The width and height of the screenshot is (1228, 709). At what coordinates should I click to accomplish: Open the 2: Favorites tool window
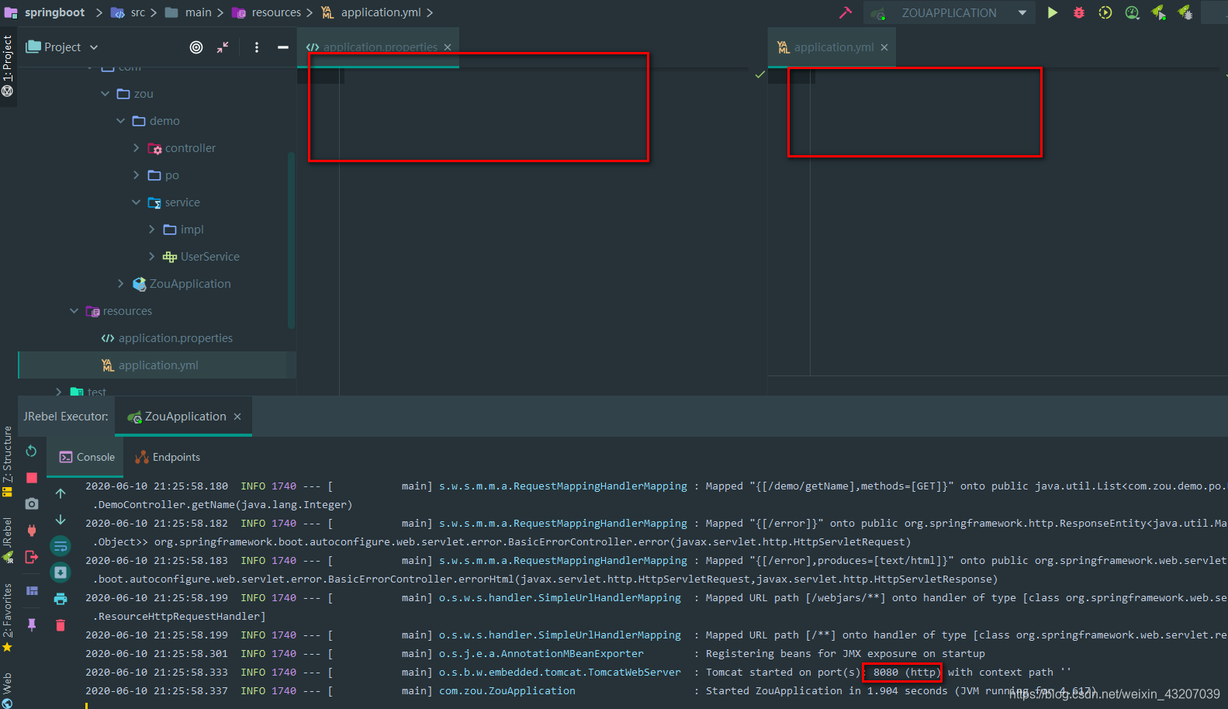[8, 617]
